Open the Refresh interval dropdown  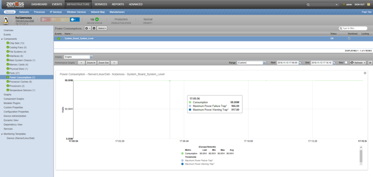point(365,63)
